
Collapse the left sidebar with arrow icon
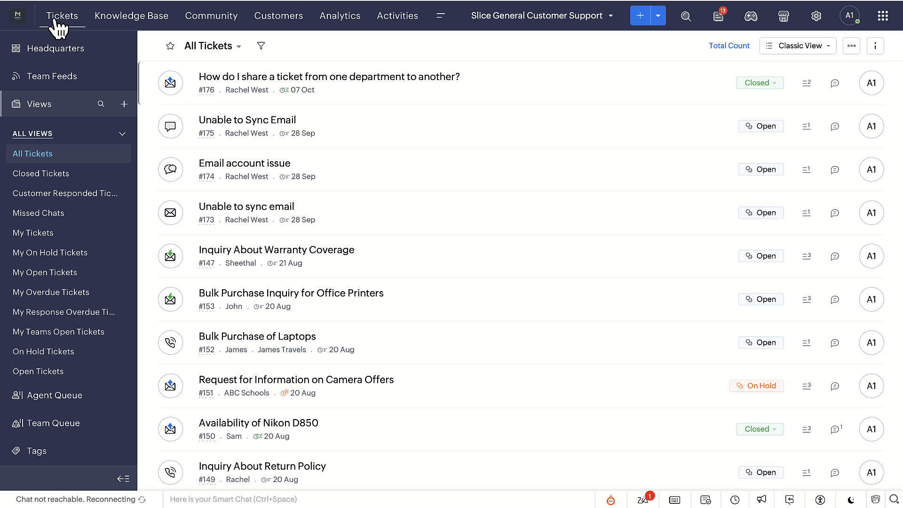click(123, 478)
